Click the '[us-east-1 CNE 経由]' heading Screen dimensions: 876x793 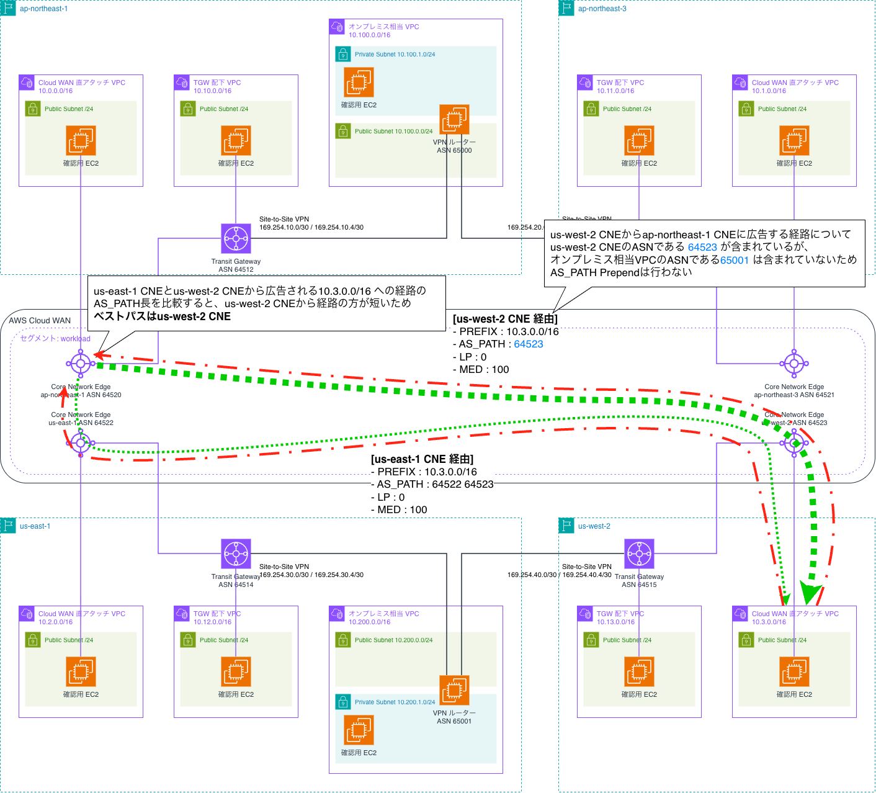coord(422,459)
